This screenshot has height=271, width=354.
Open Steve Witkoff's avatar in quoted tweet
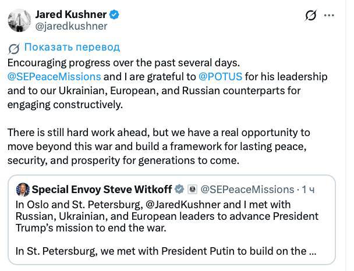[x=23, y=190]
